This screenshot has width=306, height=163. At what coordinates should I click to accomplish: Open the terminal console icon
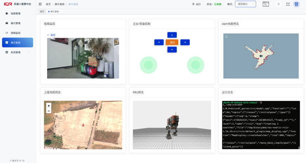(x=265, y=4)
